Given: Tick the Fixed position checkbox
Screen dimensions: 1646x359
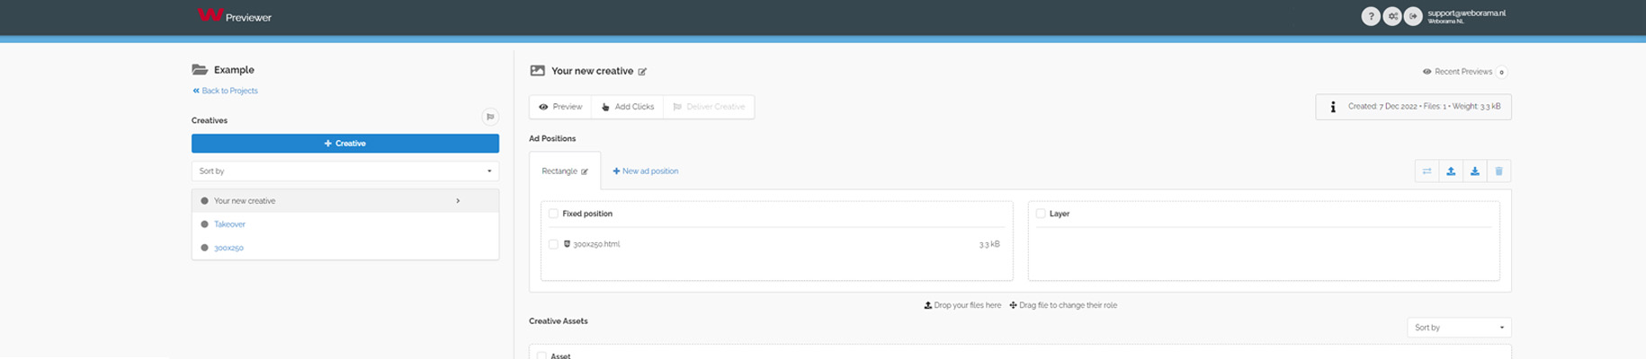Looking at the screenshot, I should tap(553, 214).
